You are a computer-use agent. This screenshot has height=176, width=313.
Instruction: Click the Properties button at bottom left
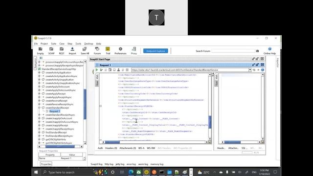pos(46,164)
